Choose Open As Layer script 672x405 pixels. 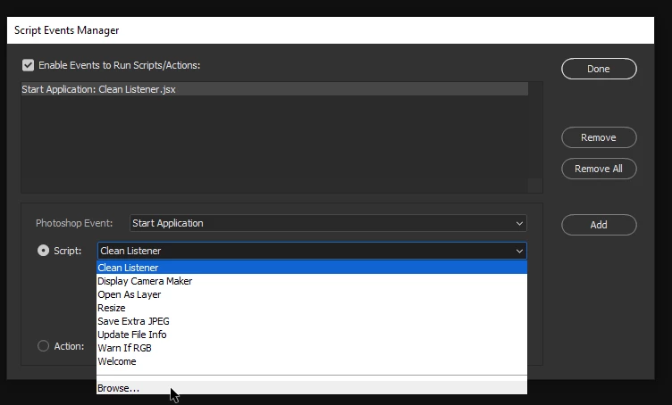coord(312,294)
